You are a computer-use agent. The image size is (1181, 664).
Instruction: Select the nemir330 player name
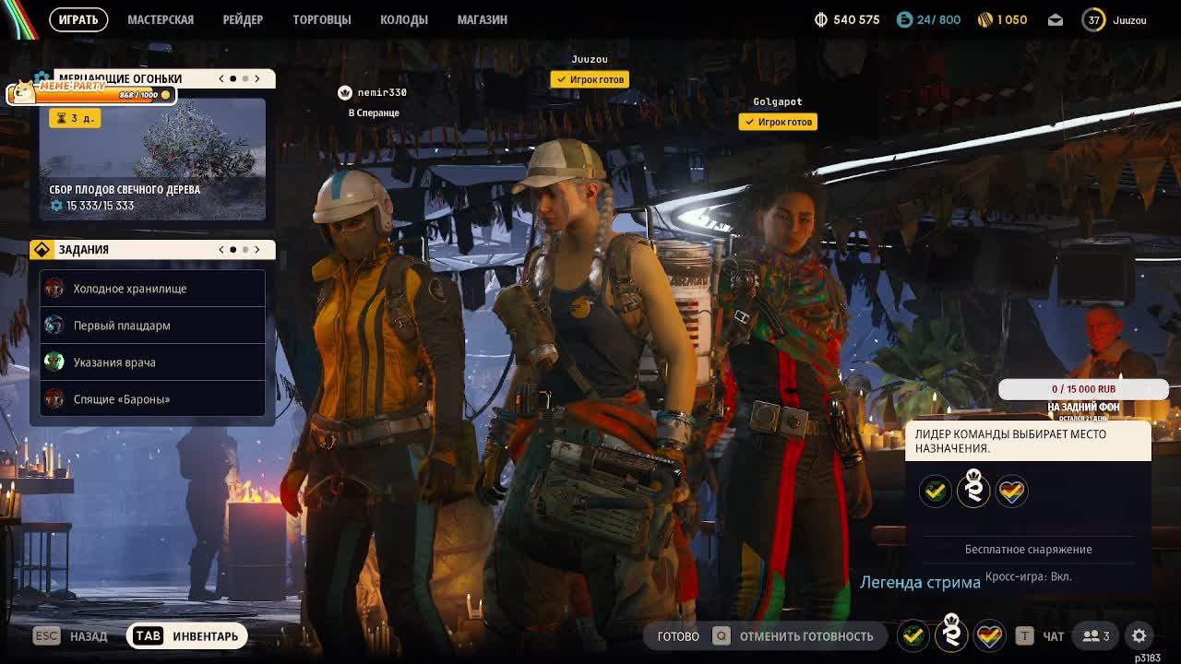(x=382, y=92)
